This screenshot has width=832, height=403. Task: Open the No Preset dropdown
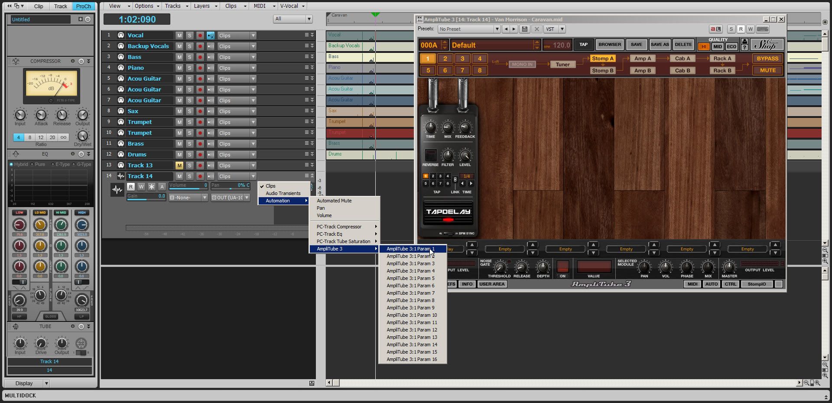pos(469,29)
